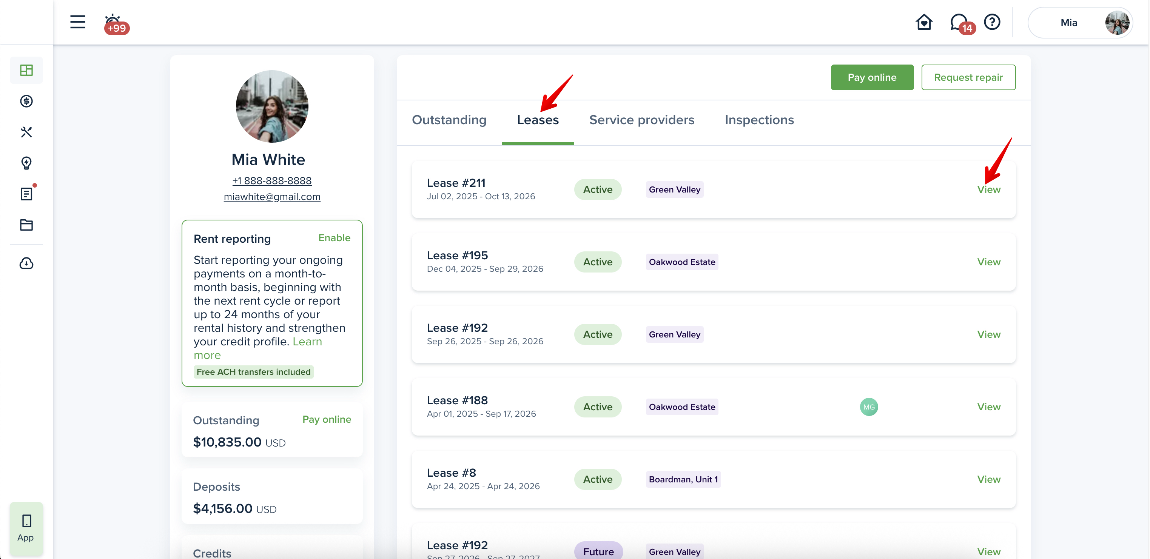Viewport: 1150px width, 559px height.
Task: Open the documents icon with red dot
Action: click(26, 194)
